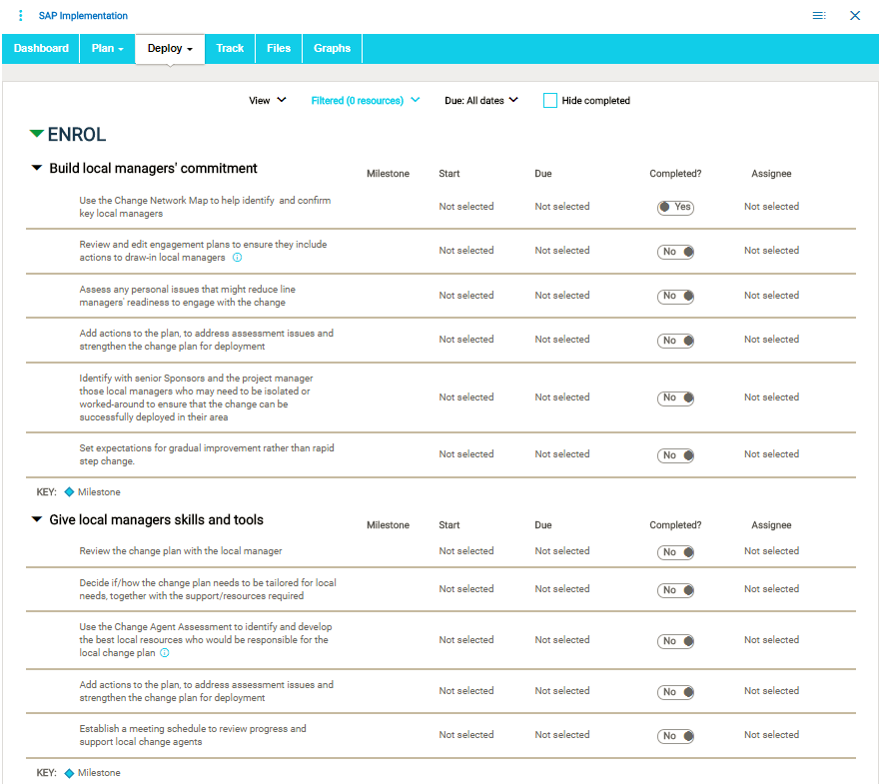Click the Milestone diamond icon in bottom key
Image resolution: width=882 pixels, height=784 pixels.
point(69,773)
